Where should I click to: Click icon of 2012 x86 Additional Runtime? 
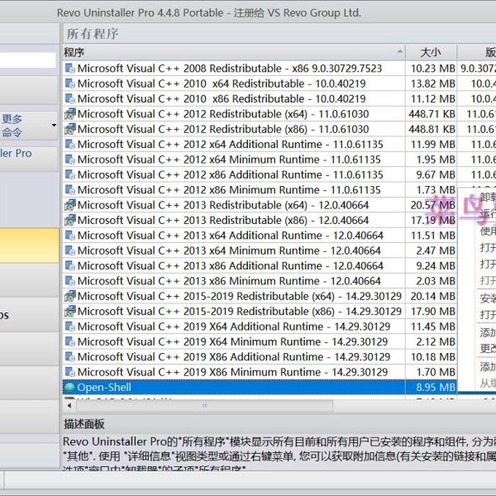click(x=70, y=174)
